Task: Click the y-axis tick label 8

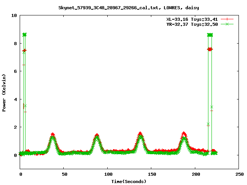Action: pyautogui.click(x=15, y=44)
